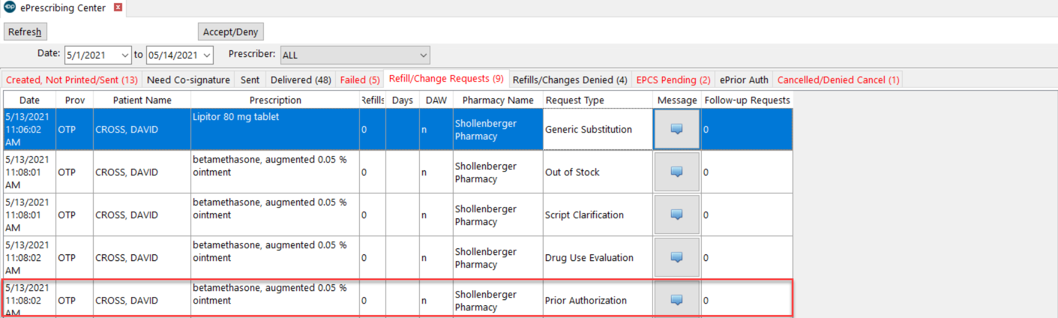
Task: Switch to Need Co-signature tab
Action: pyautogui.click(x=188, y=80)
